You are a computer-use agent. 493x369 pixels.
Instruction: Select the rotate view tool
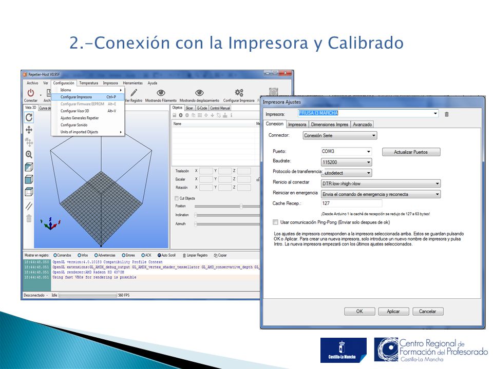coord(29,117)
